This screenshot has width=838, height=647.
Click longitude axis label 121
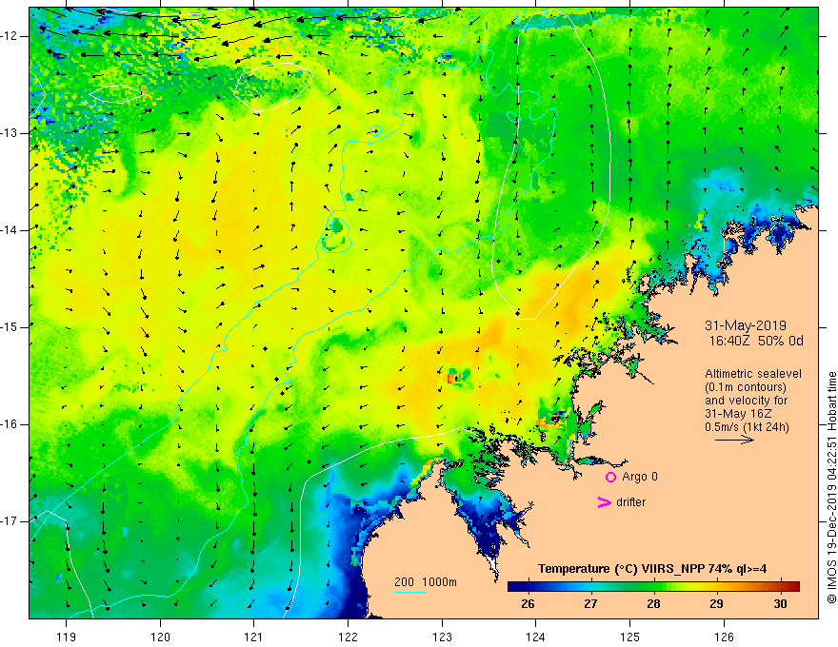pyautogui.click(x=254, y=637)
